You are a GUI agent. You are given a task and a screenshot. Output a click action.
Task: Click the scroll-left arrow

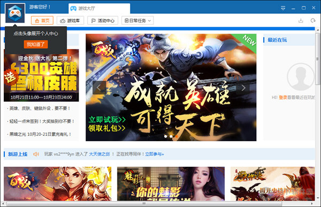click(x=3, y=203)
